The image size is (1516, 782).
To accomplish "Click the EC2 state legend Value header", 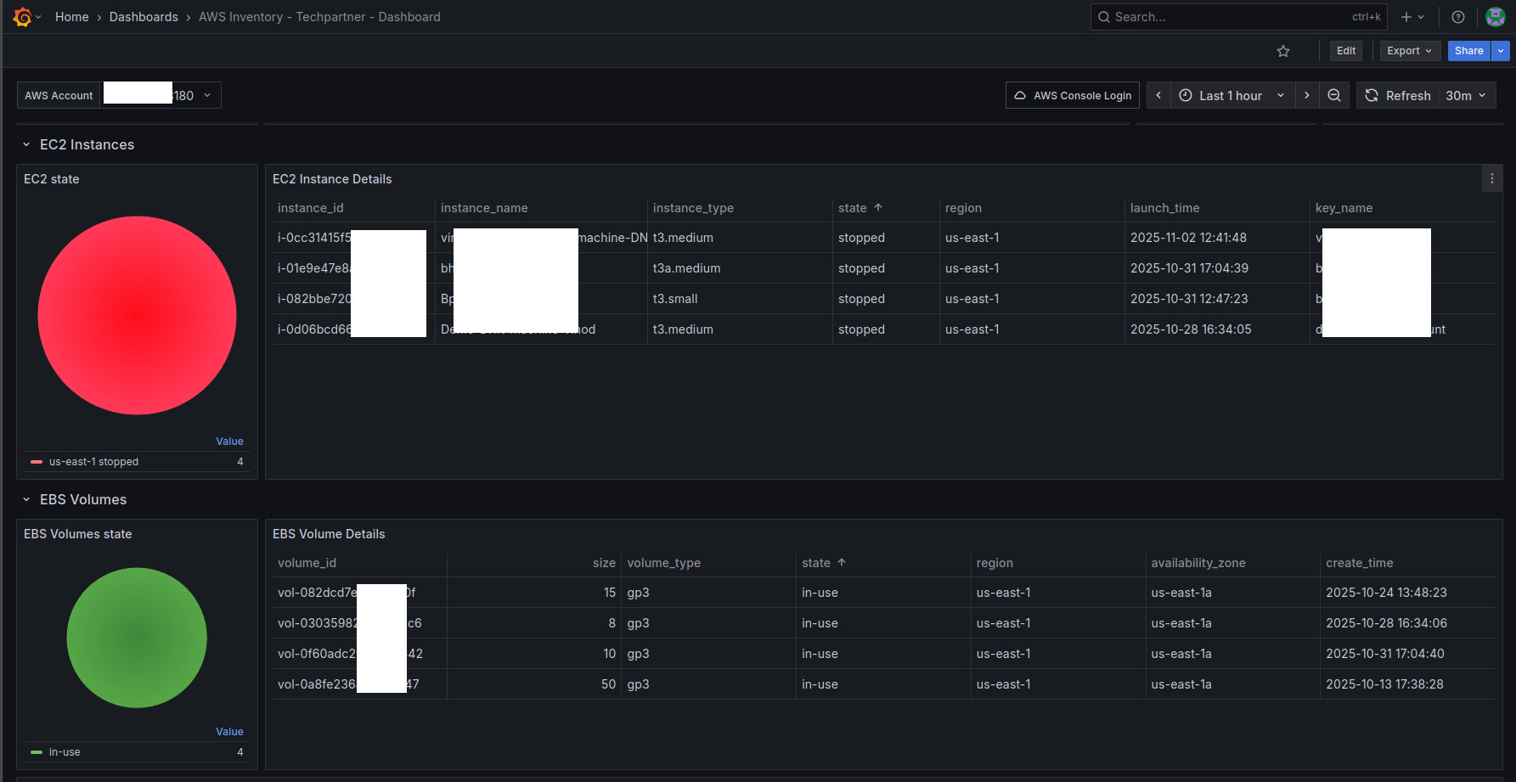I will pyautogui.click(x=229, y=442).
